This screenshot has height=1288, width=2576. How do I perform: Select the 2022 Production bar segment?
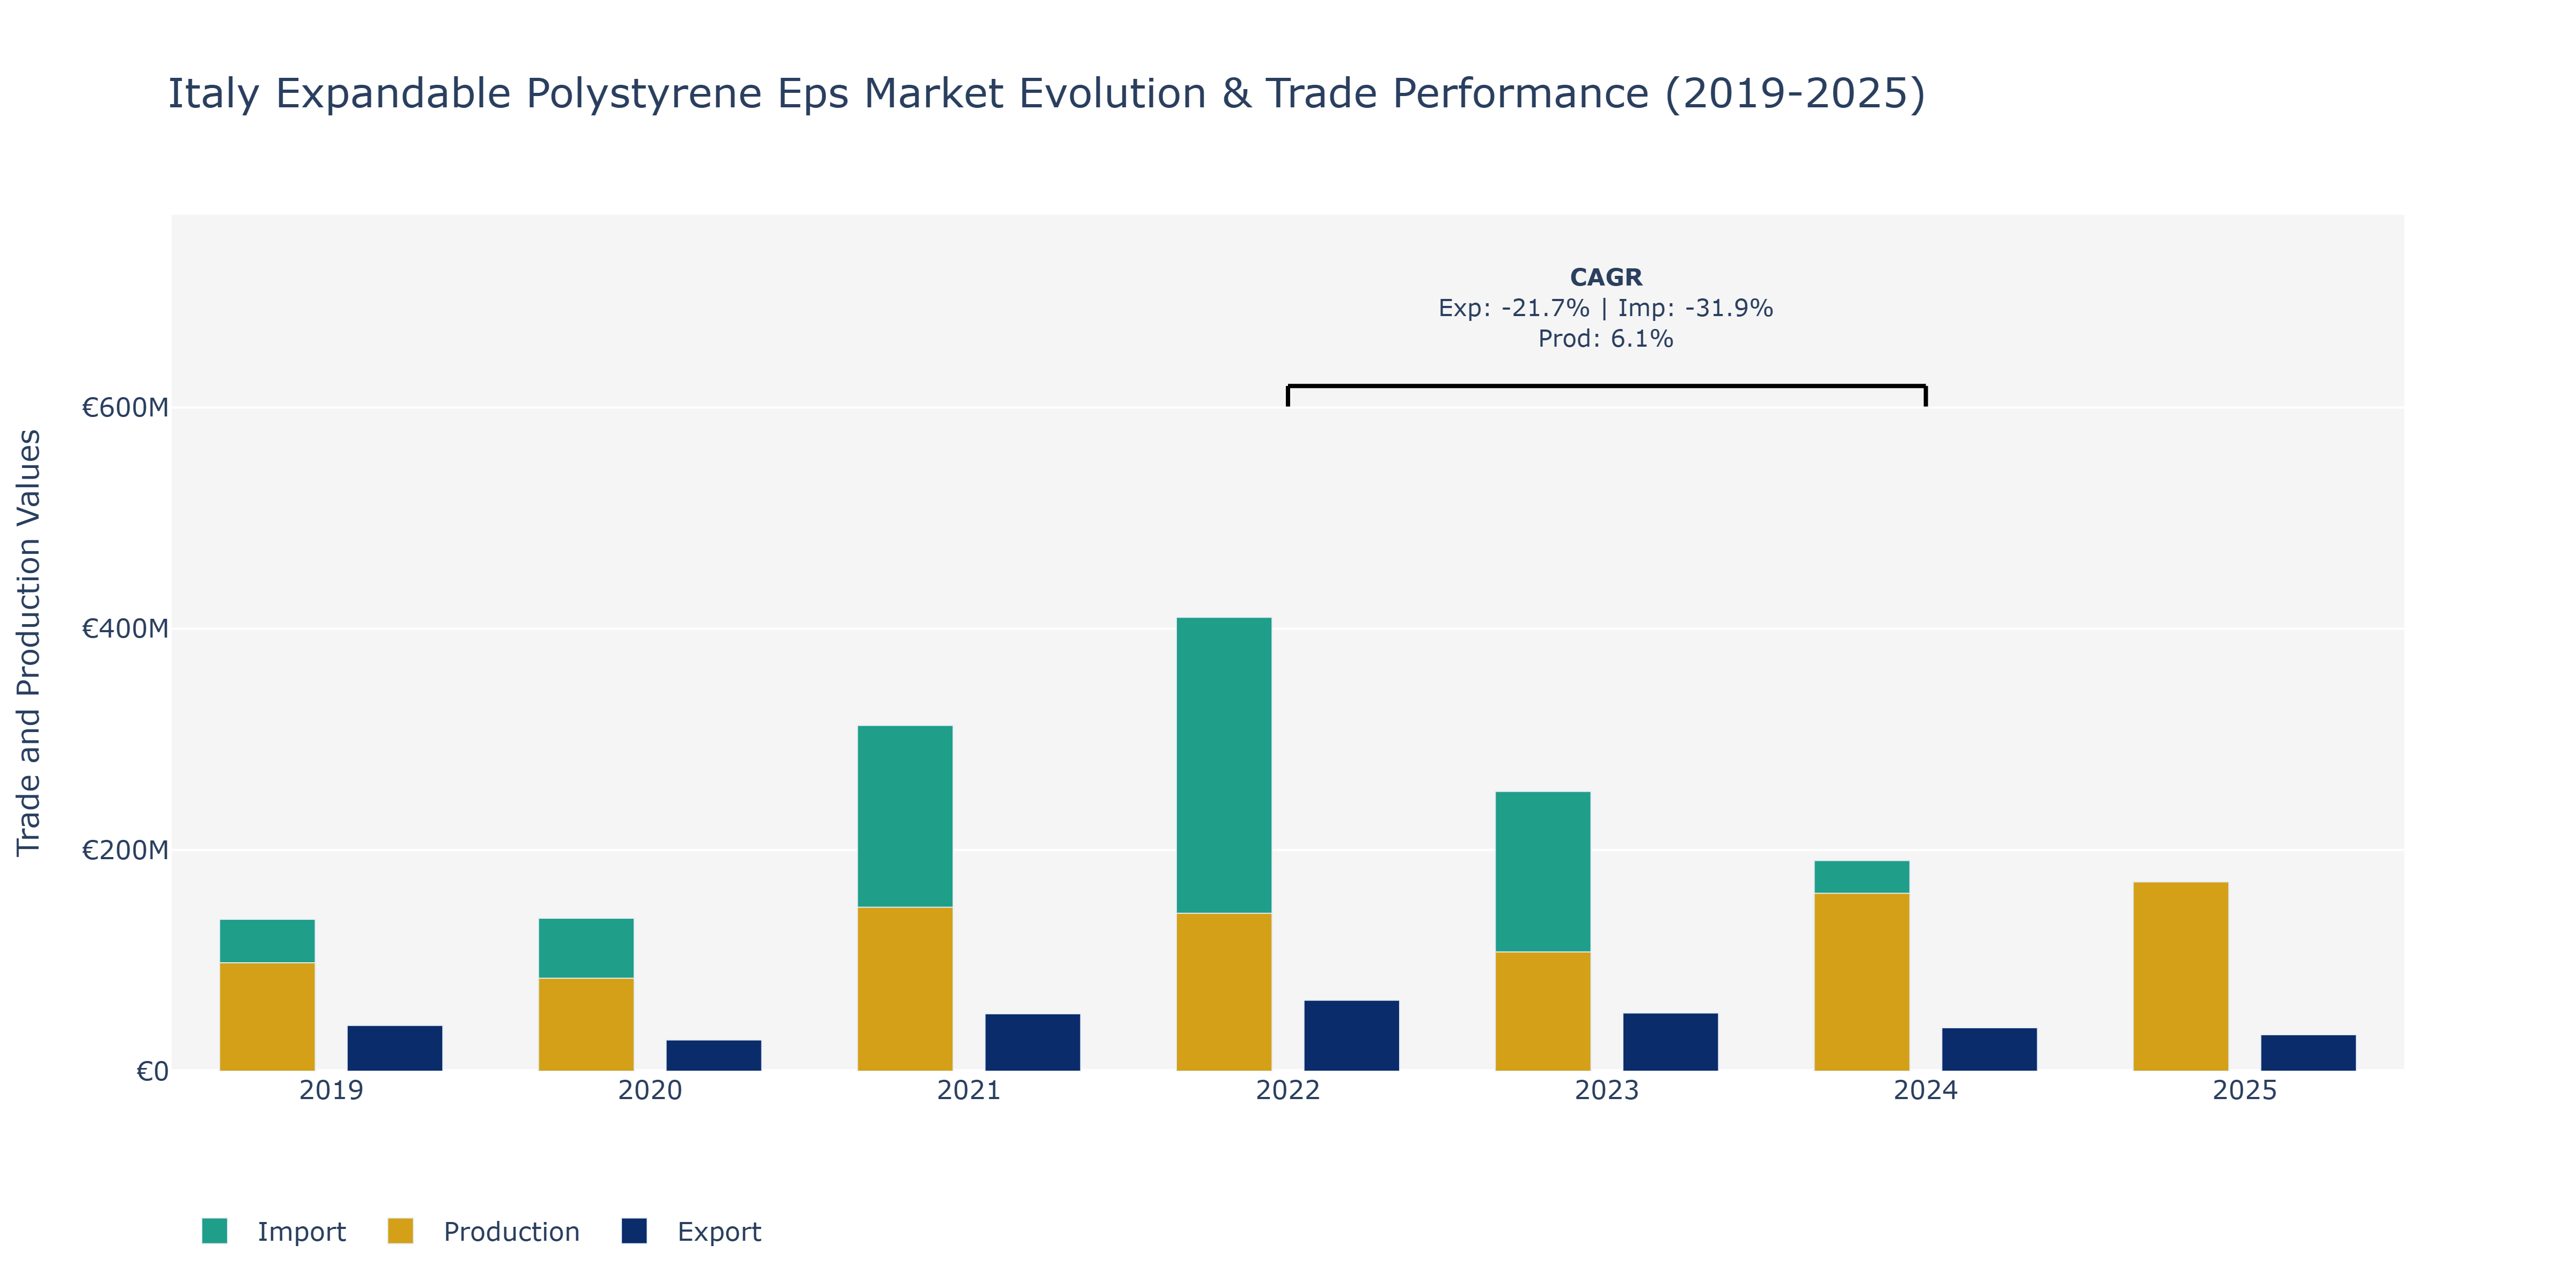1224,992
